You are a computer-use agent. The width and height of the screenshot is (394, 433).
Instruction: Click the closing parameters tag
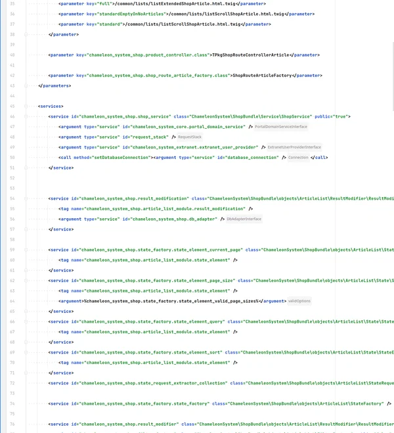pyautogui.click(x=55, y=86)
